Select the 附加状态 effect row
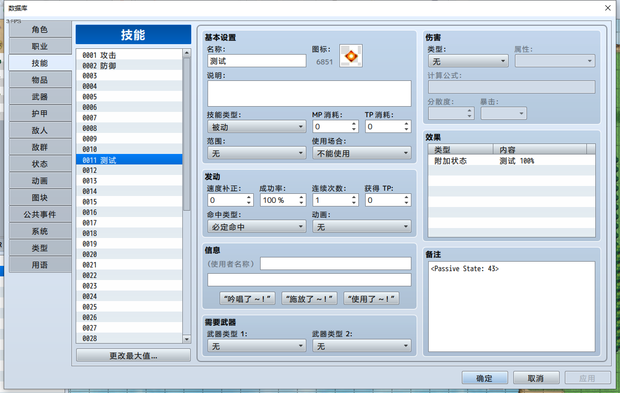 512,161
